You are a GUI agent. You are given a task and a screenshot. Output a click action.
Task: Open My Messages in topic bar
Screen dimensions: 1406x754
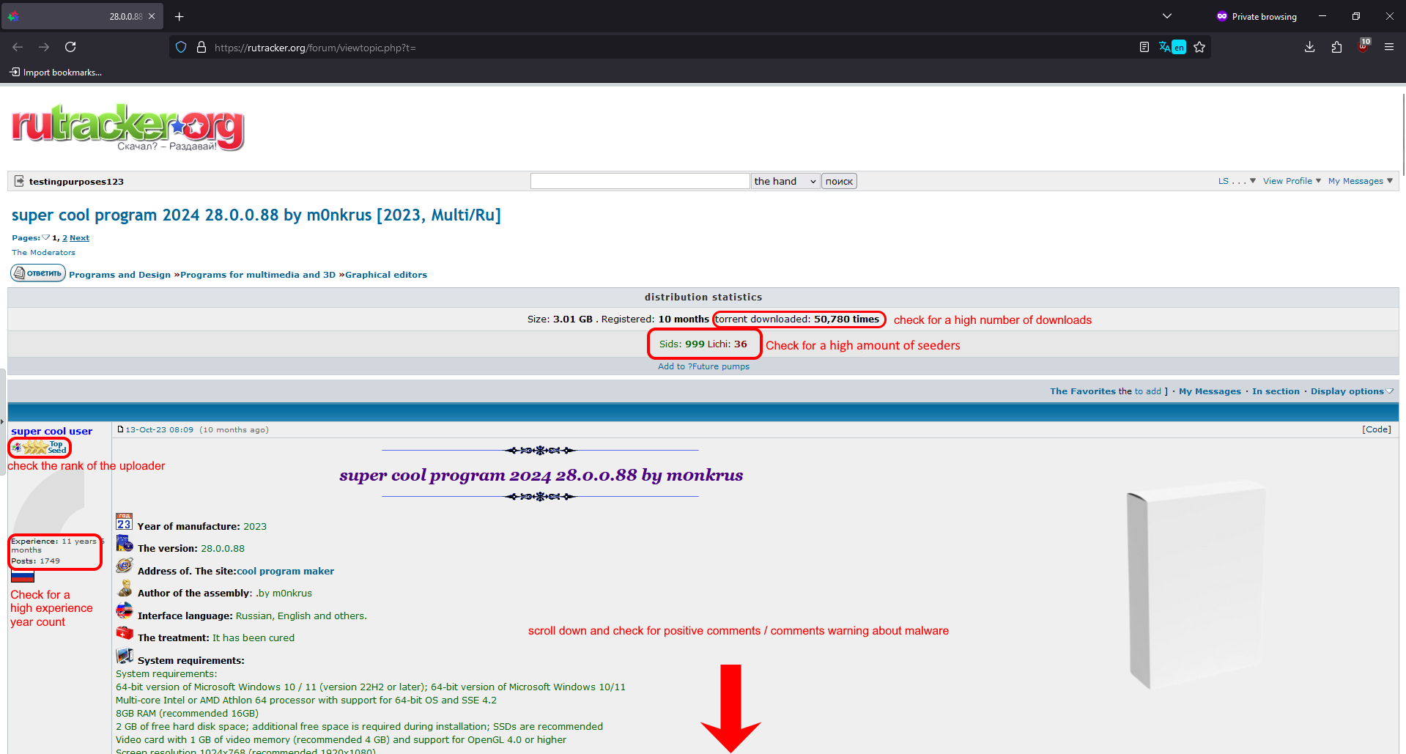click(1210, 391)
